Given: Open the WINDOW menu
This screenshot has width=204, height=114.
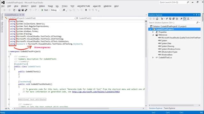Looking at the screenshot, I should pyautogui.click(x=107, y=6).
